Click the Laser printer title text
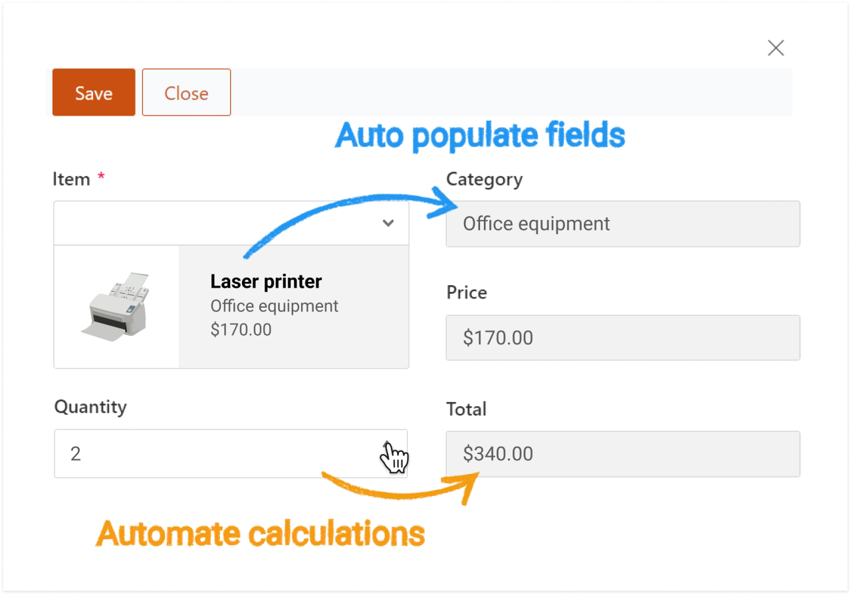This screenshot has width=851, height=595. tap(265, 281)
